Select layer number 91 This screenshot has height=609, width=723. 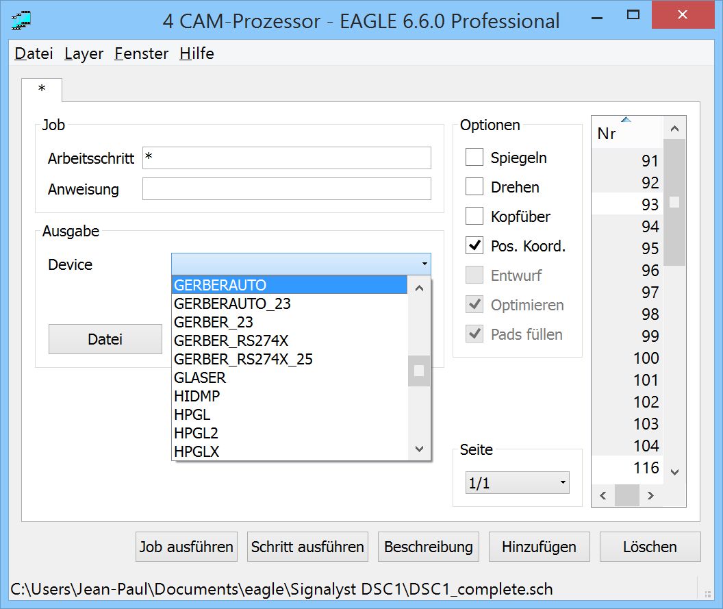click(x=627, y=160)
